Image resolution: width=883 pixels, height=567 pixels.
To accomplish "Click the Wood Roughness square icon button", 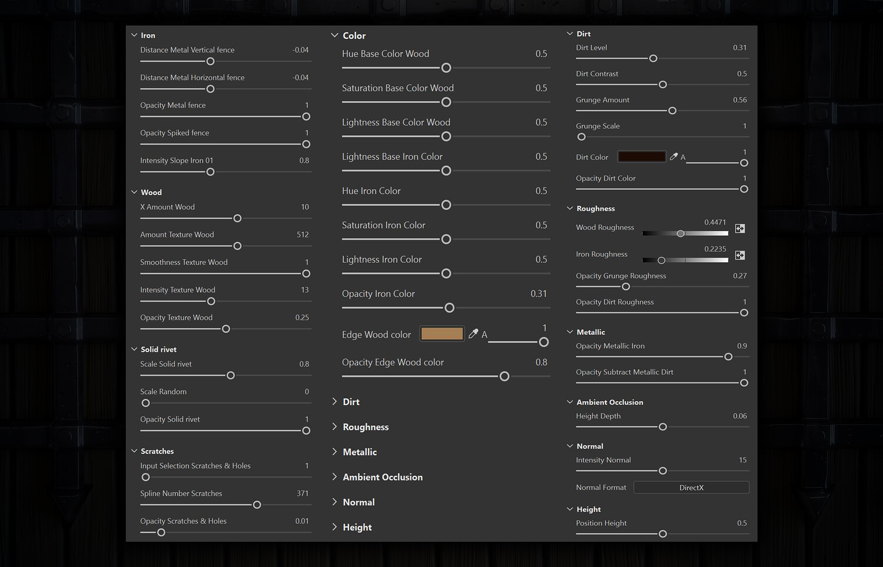I will 740,228.
